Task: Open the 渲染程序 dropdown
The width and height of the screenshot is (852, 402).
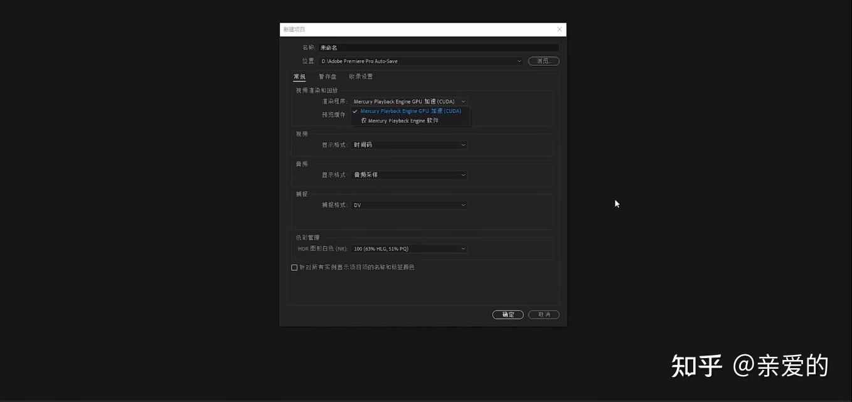Action: (462, 101)
